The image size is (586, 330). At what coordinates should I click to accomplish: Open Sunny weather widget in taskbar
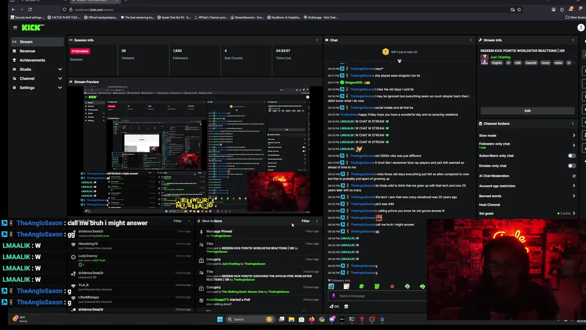(19, 319)
